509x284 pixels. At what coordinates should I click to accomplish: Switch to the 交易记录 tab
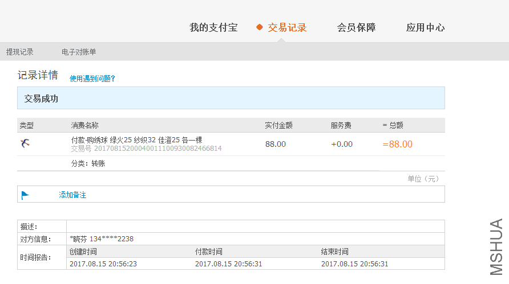coord(287,27)
